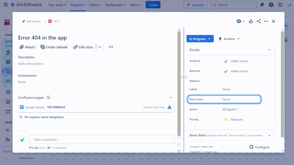Click the thumbs up vote icon
This screenshot has width=294, height=165.
pyautogui.click(x=251, y=21)
